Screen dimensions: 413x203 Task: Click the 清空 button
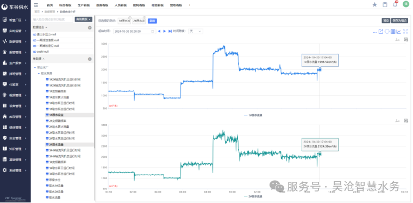tap(386, 21)
